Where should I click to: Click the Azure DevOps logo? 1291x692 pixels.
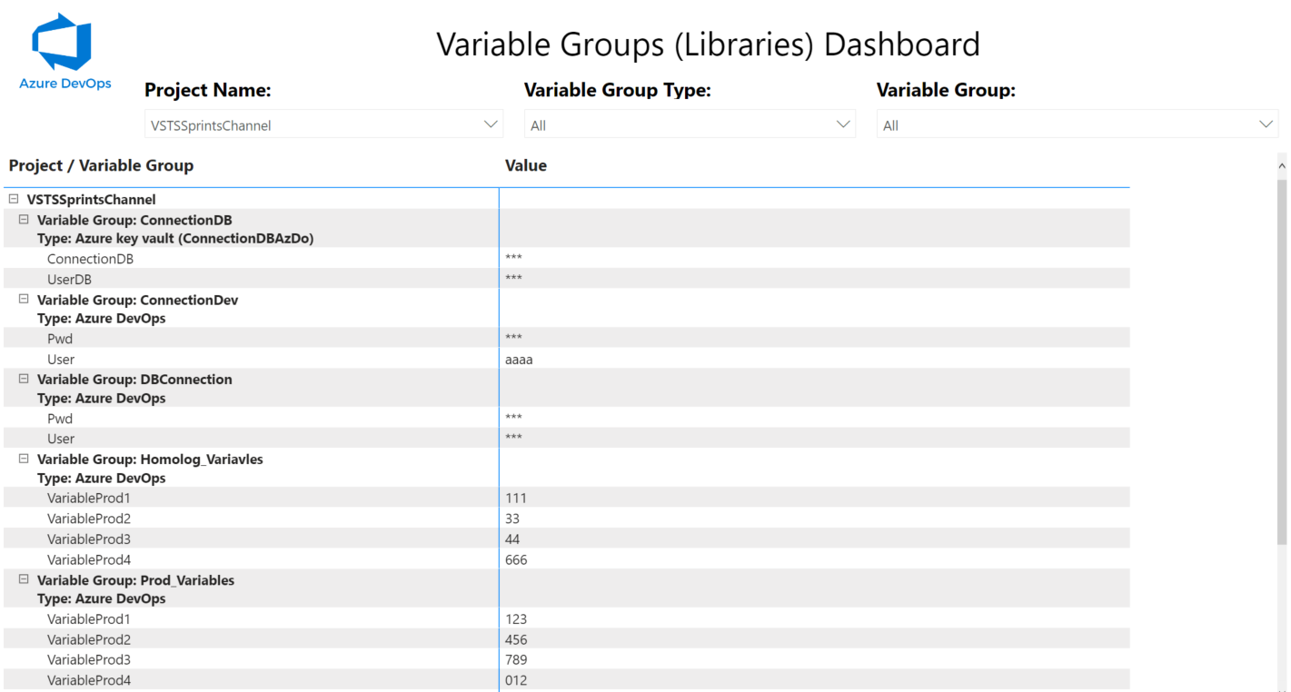64,52
